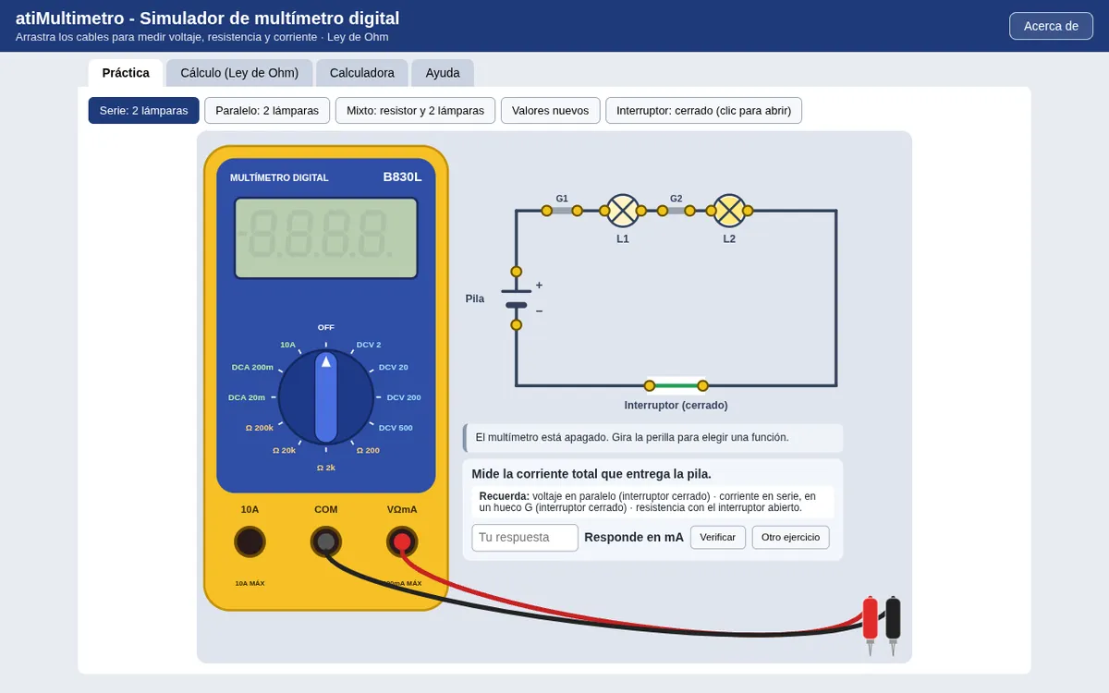Click the Acerca de button
This screenshot has width=1109, height=693.
(x=1051, y=26)
